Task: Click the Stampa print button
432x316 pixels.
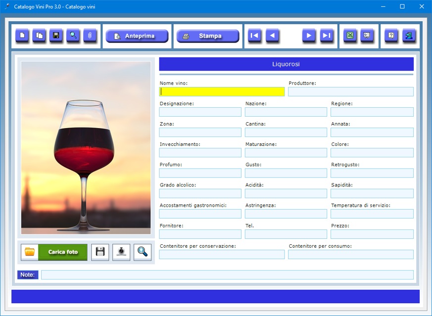Action: point(208,36)
